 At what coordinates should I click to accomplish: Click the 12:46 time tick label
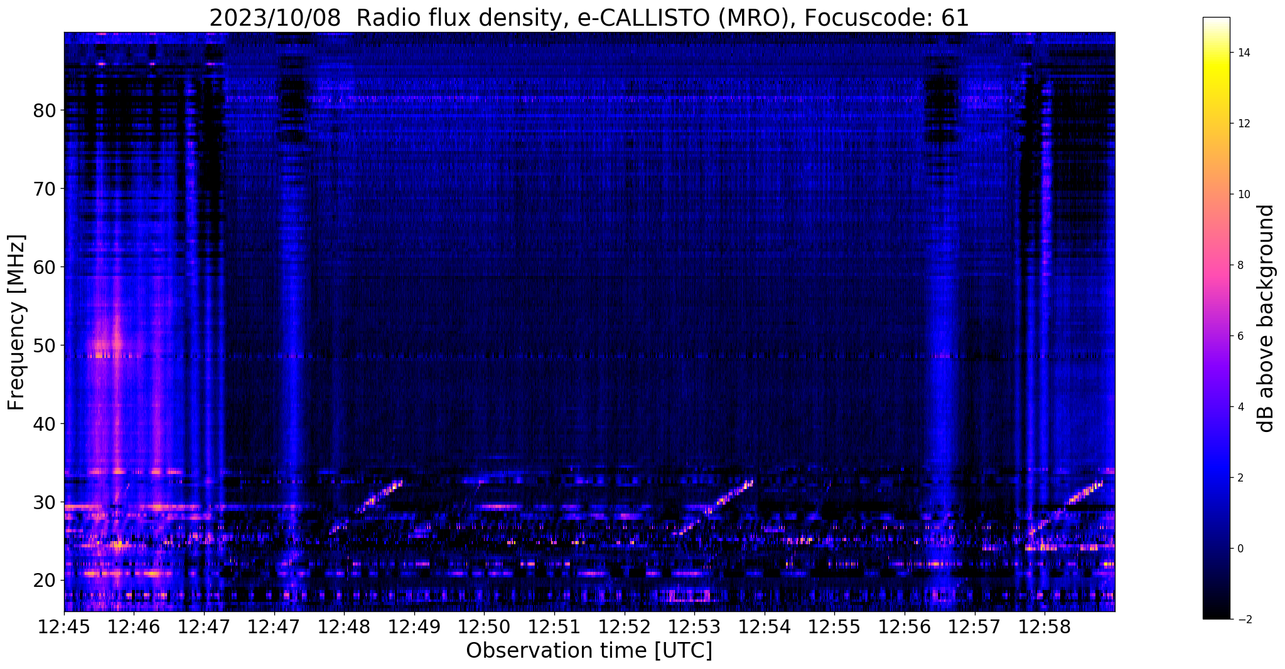point(134,626)
